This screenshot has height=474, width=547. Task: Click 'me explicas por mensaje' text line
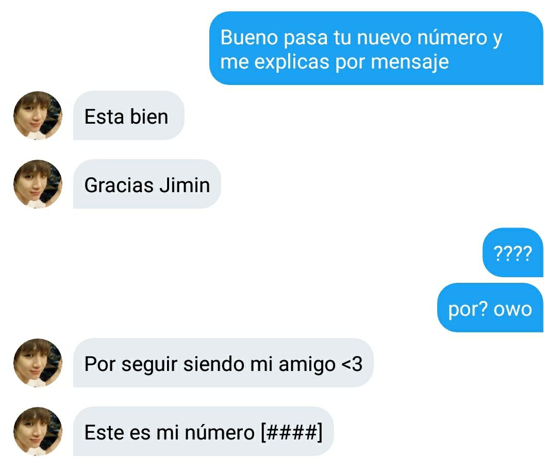click(335, 62)
